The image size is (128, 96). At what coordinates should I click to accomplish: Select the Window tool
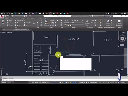[10, 25]
